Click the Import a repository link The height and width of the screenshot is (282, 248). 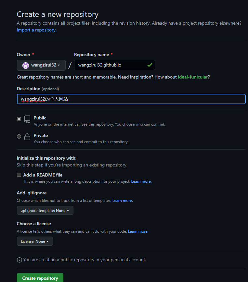(36, 30)
